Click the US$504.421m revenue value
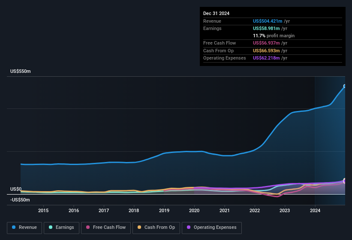This screenshot has width=352, height=240. [268, 21]
